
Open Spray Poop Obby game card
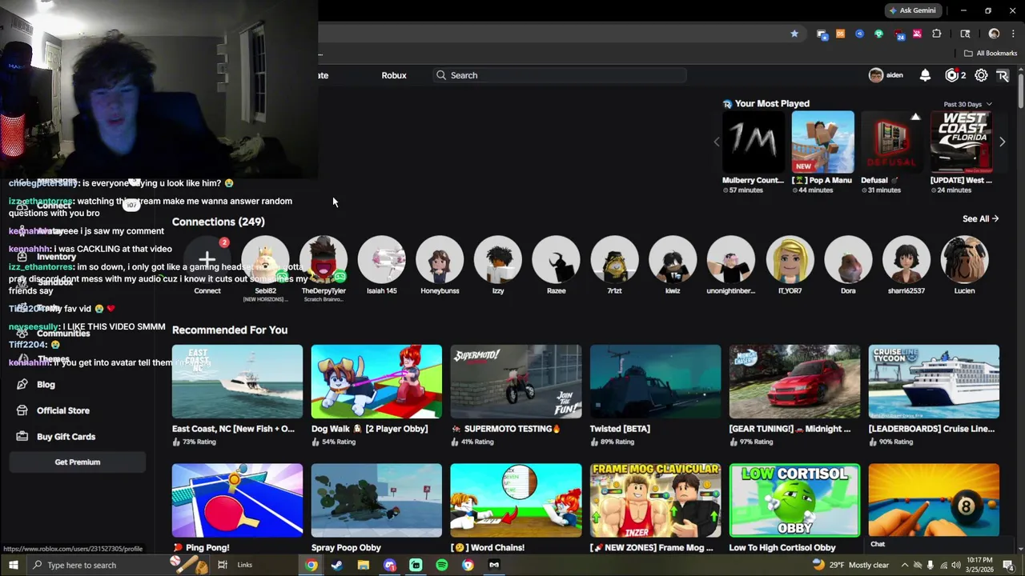pyautogui.click(x=376, y=500)
